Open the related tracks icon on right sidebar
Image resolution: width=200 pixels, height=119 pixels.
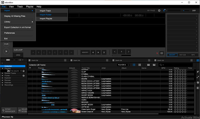198,77
